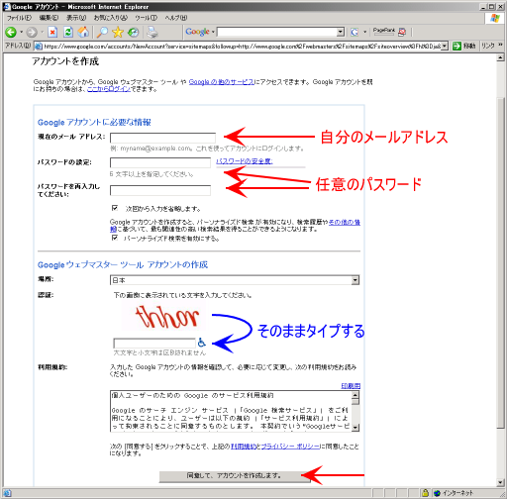Click the terms box scroll up arrow
507x499 pixels.
[x=355, y=395]
